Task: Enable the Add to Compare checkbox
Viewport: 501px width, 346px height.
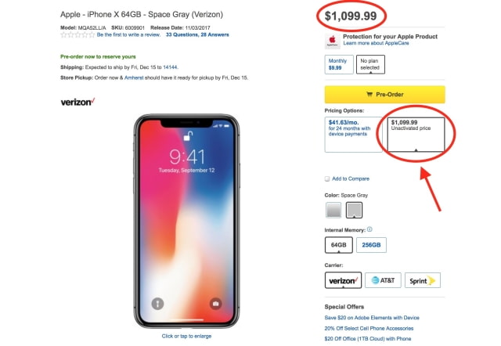Action: click(x=327, y=178)
